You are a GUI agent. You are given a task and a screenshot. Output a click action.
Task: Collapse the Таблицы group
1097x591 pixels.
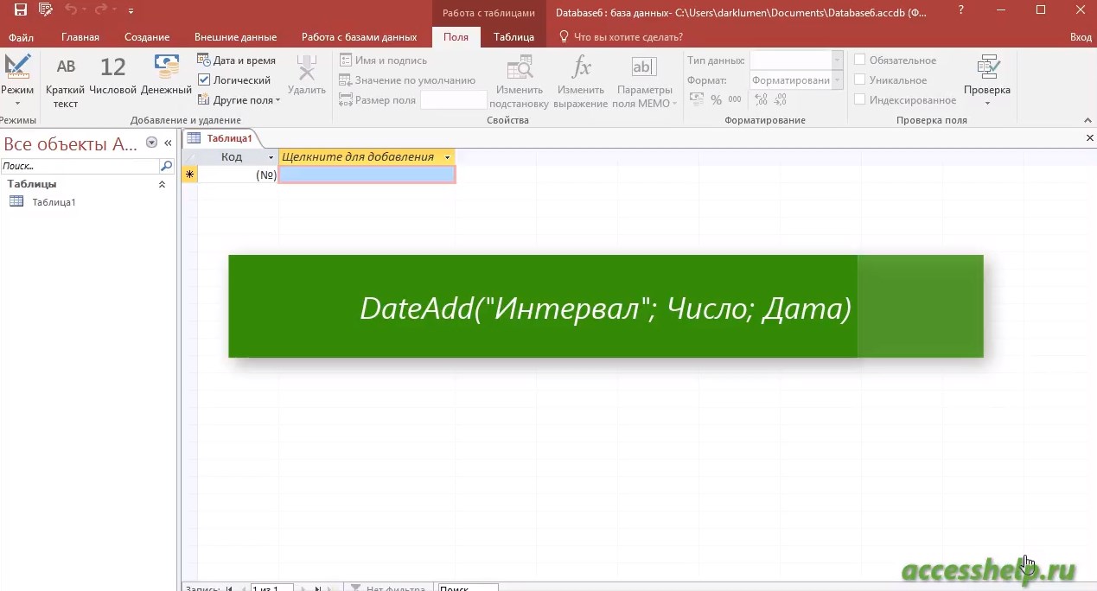pyautogui.click(x=162, y=184)
